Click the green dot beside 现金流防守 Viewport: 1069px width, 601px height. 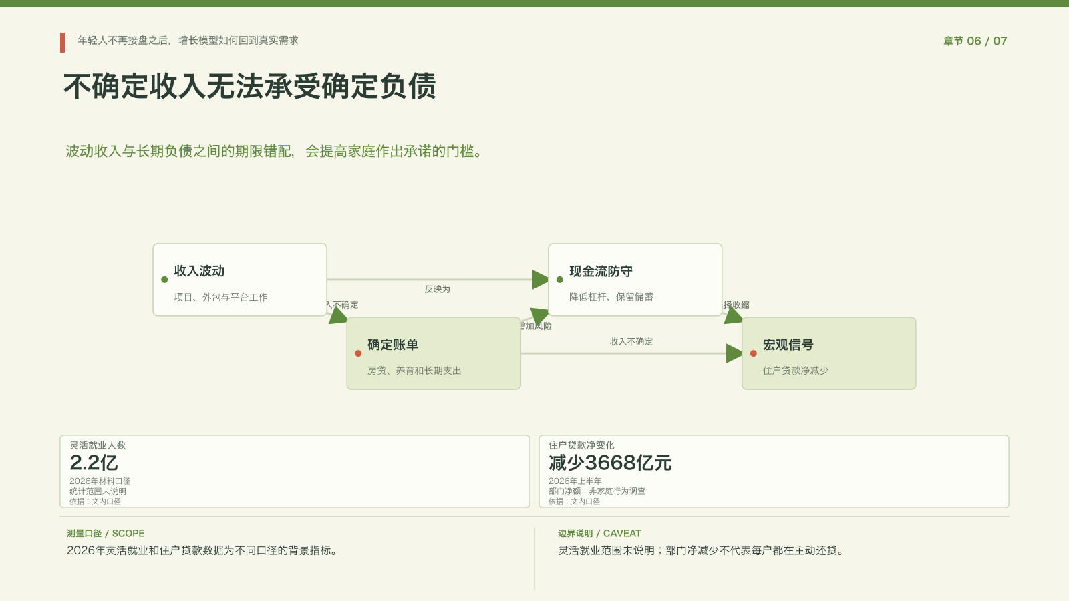(x=560, y=280)
